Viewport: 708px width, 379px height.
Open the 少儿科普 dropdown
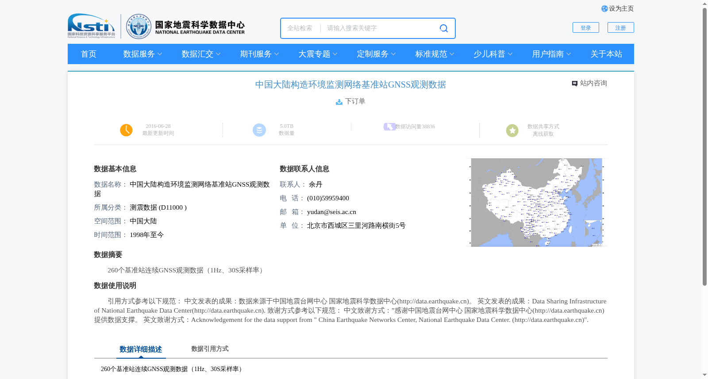[x=493, y=54]
